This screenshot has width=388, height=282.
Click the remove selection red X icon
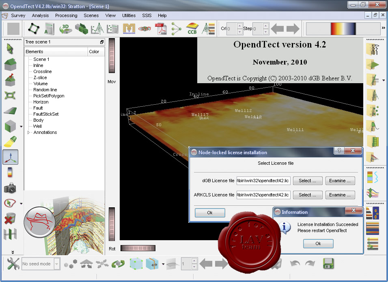(x=10, y=219)
